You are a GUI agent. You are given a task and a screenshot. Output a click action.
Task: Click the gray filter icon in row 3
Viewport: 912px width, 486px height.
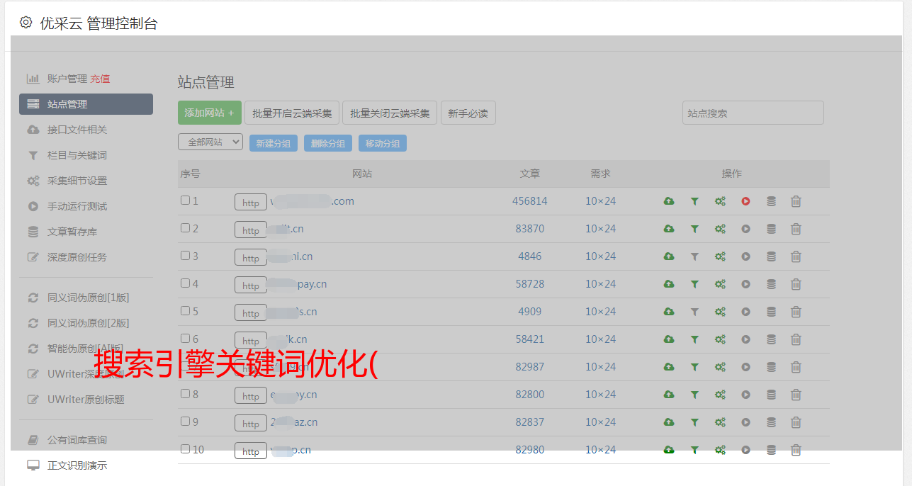point(694,256)
